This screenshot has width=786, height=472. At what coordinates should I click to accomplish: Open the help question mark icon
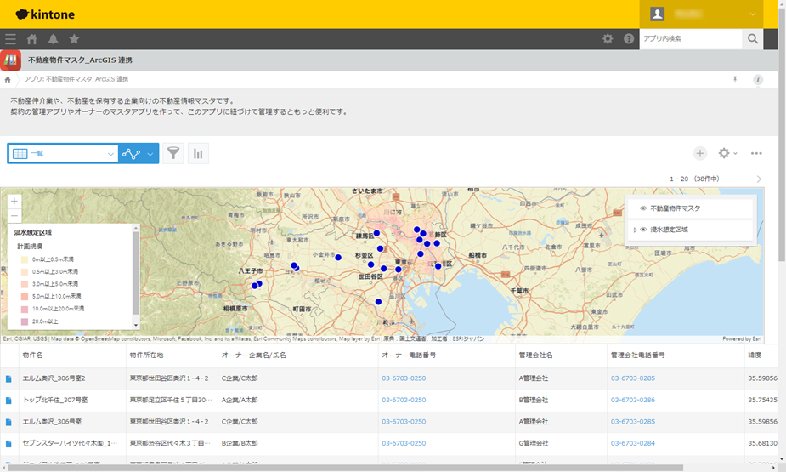pos(629,39)
